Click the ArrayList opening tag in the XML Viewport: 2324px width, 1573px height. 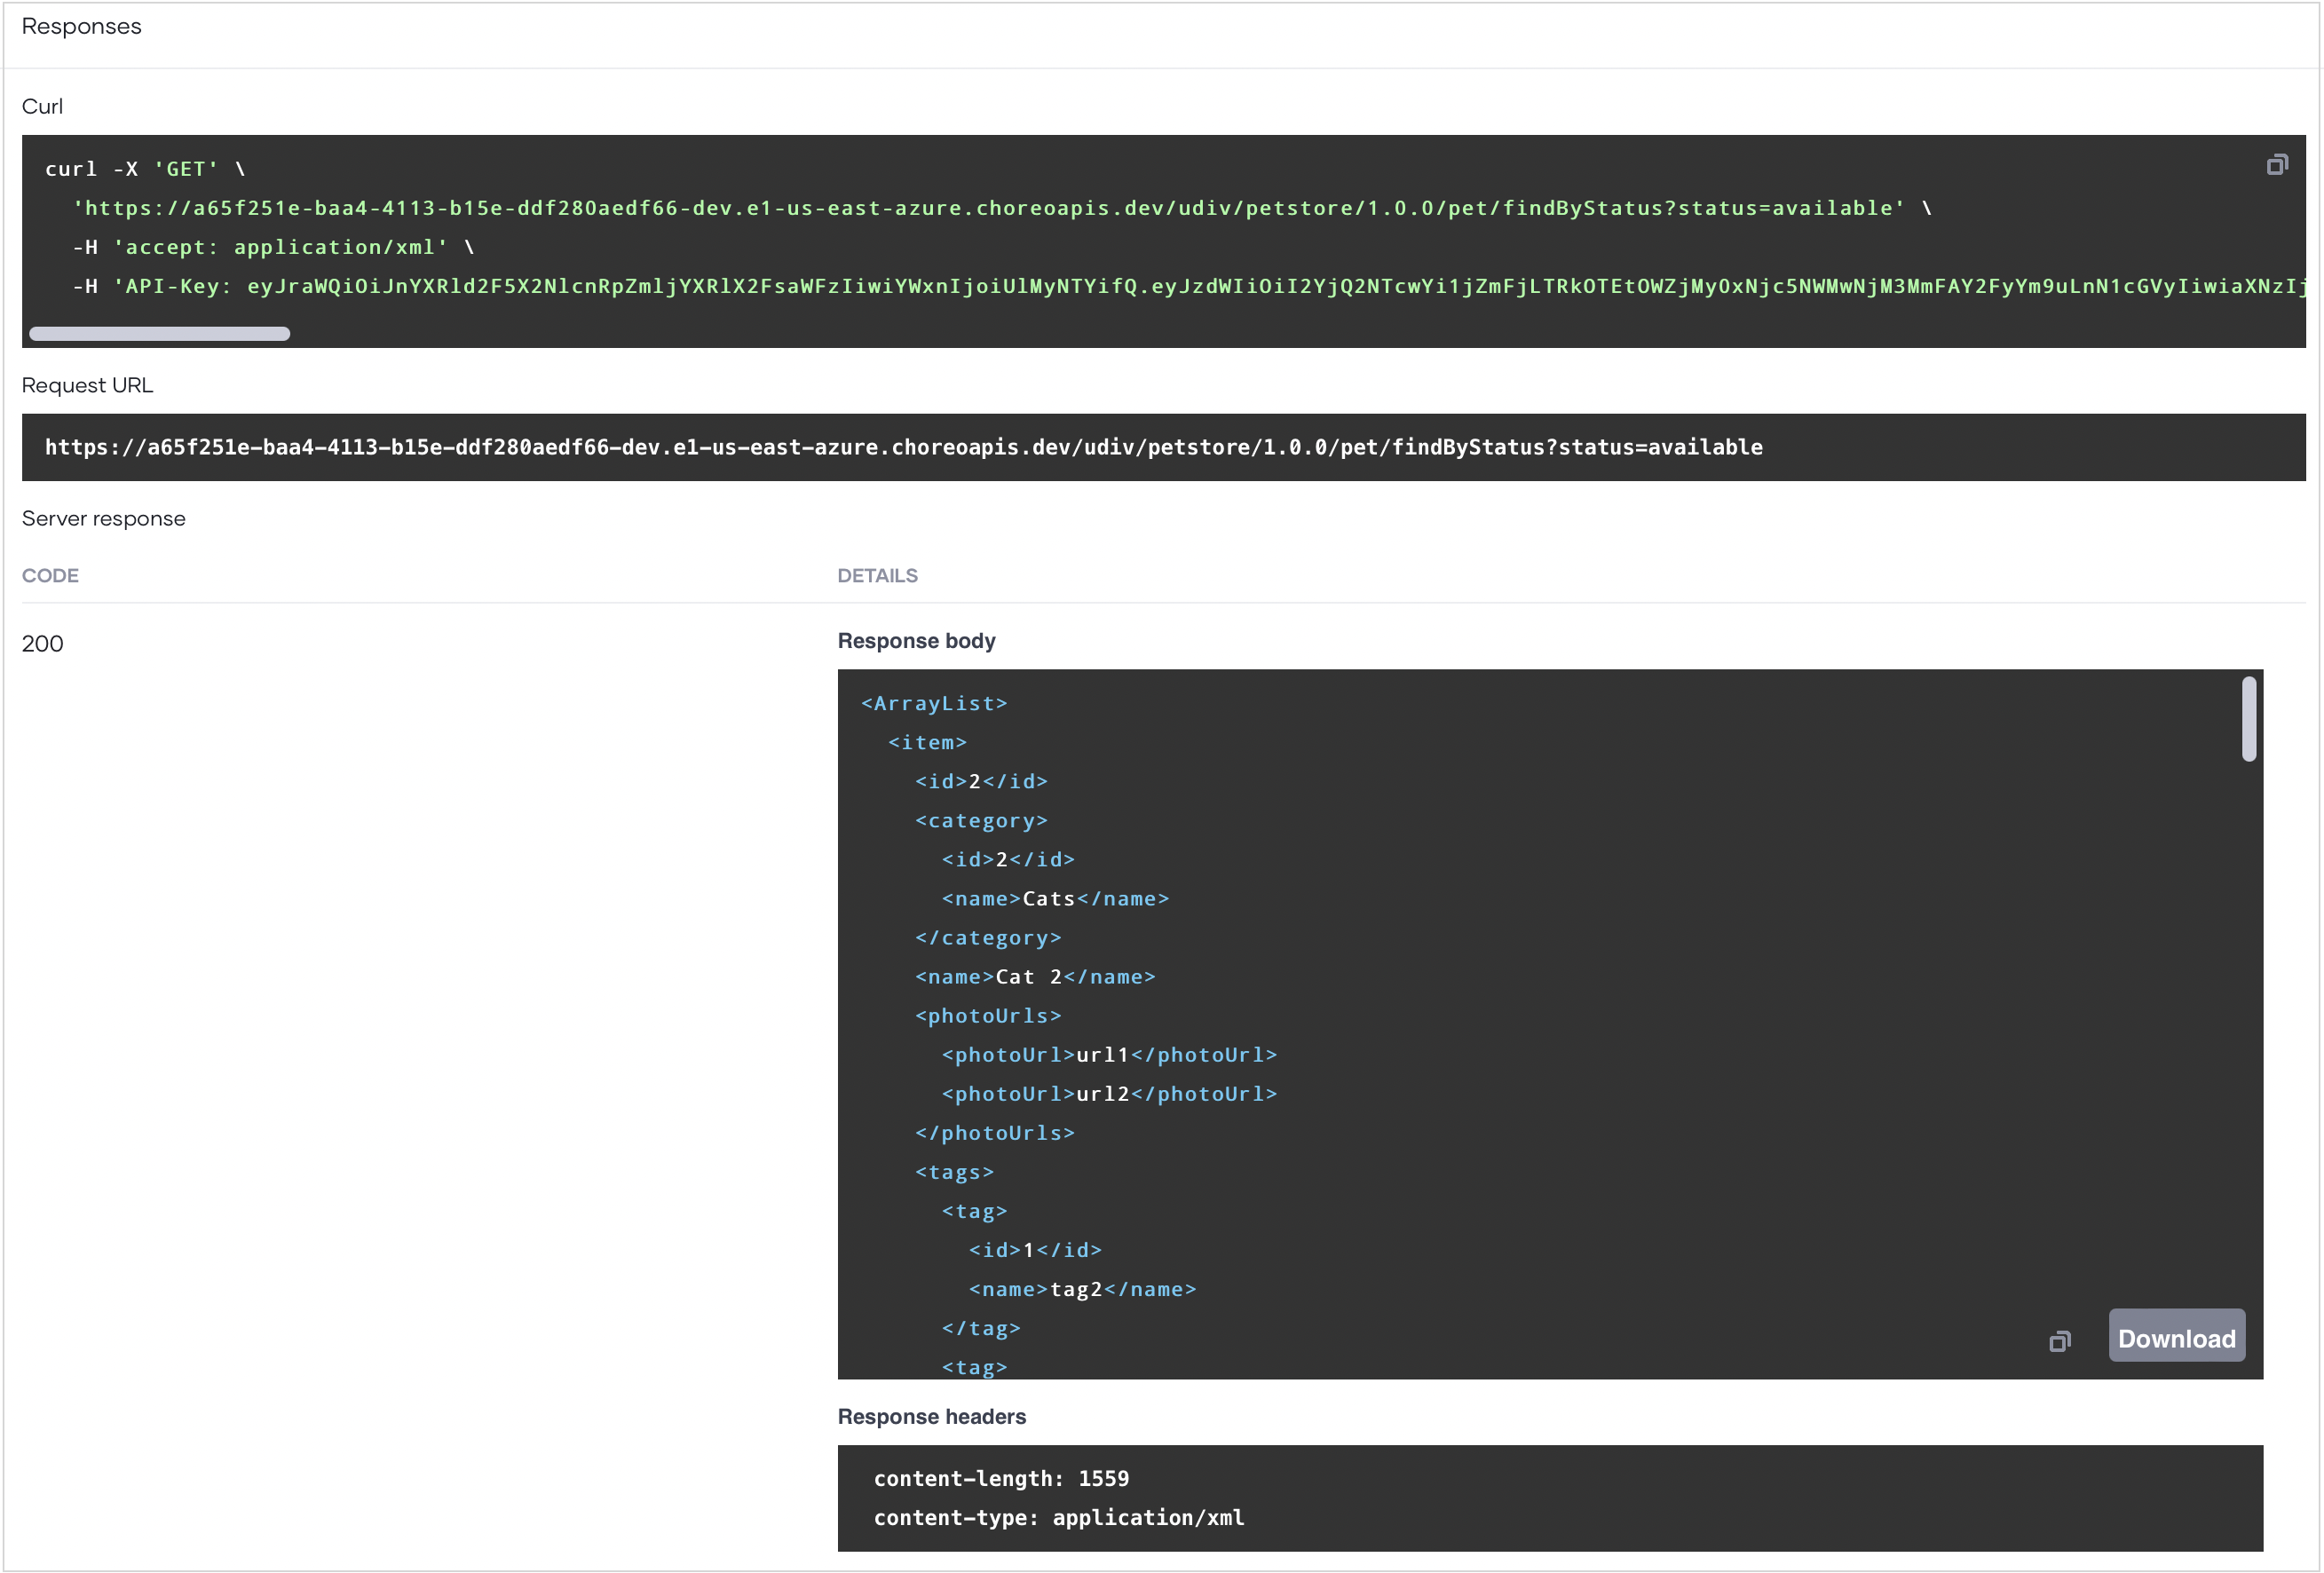click(933, 703)
